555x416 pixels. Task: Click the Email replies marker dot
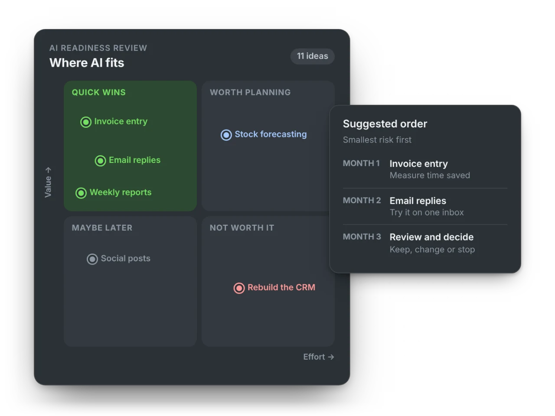point(100,161)
